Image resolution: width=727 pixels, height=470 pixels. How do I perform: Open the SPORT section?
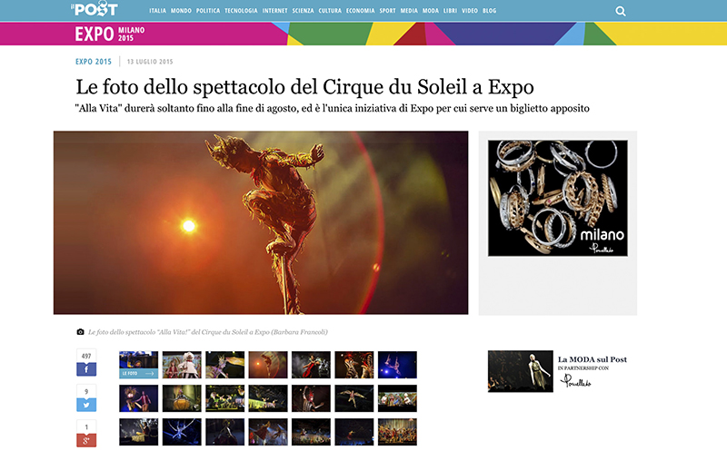[388, 11]
